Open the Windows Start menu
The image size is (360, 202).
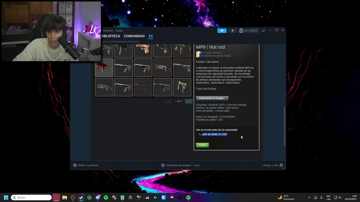point(6,198)
